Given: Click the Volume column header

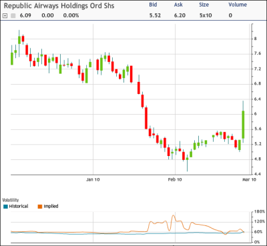Looking at the screenshot, I should [x=238, y=5].
